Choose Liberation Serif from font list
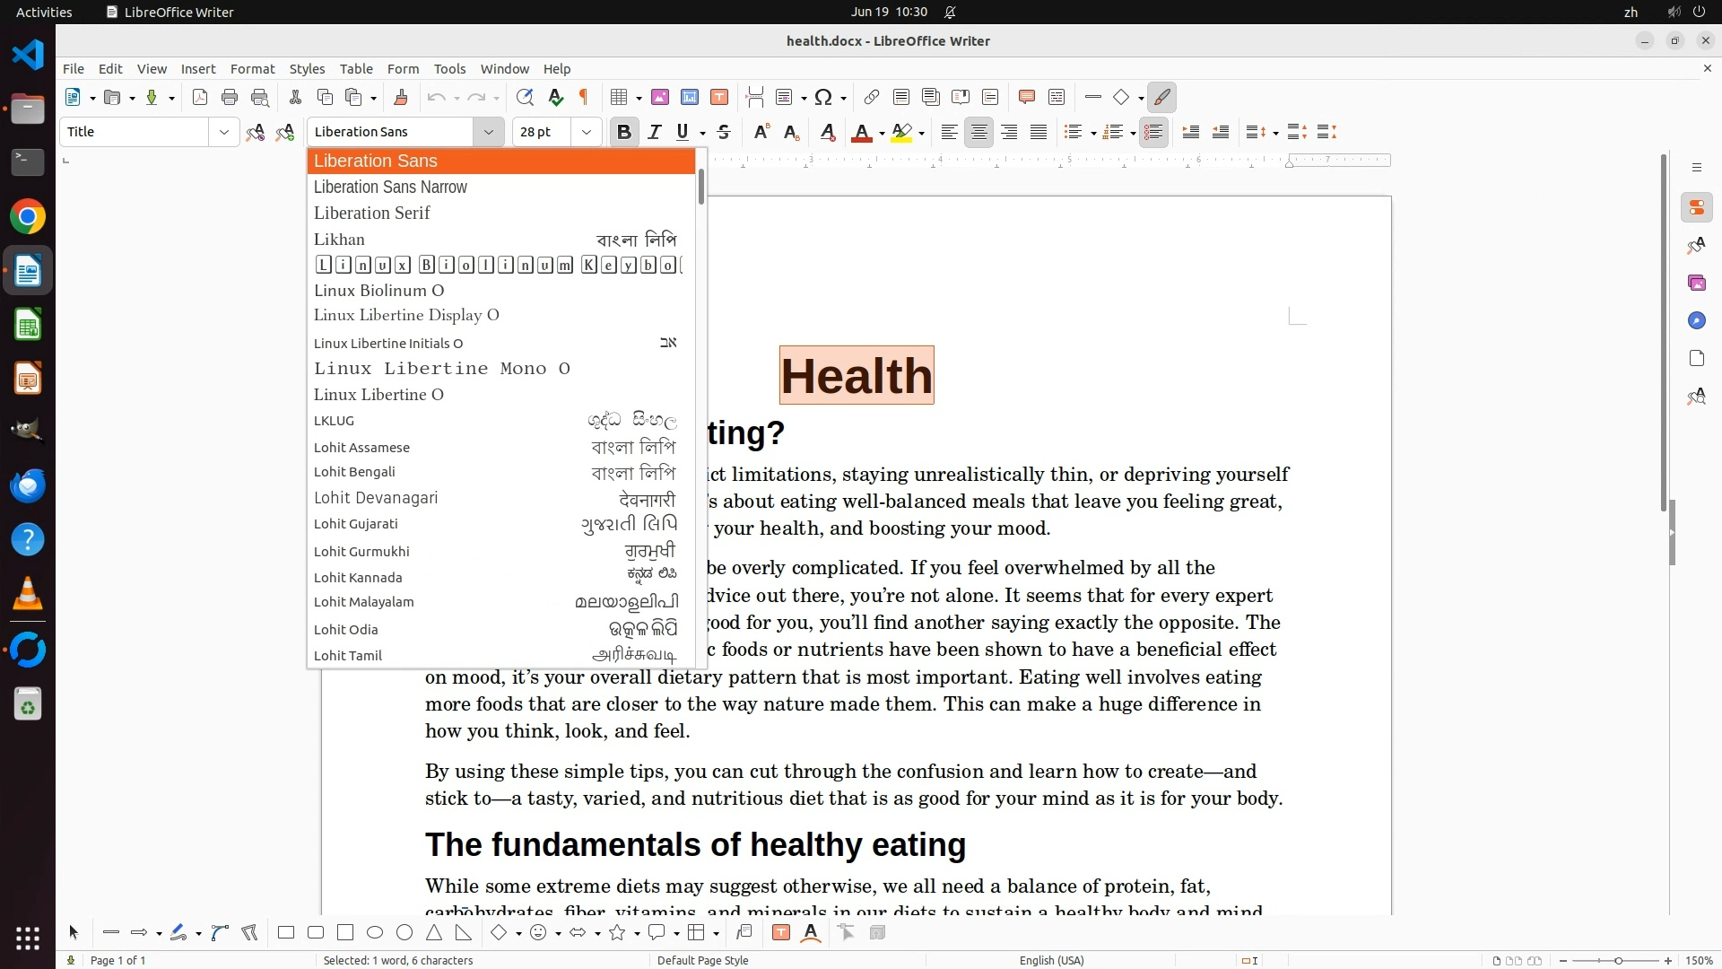1722x969 pixels. 371,214
